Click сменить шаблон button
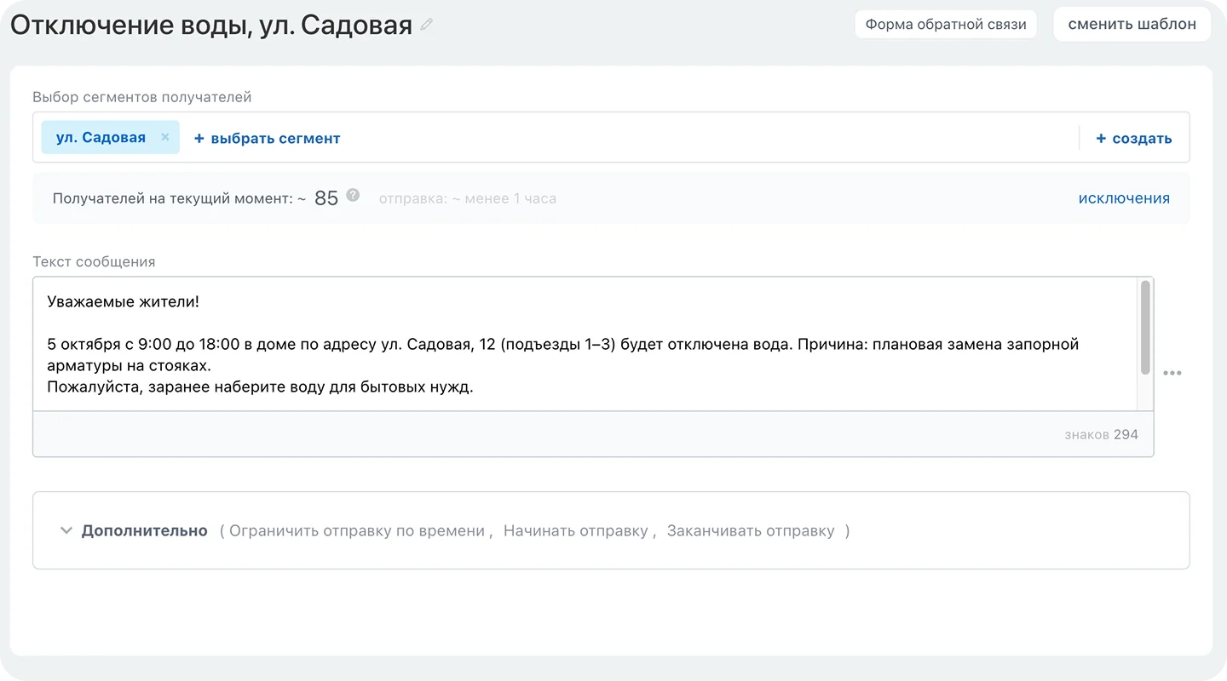This screenshot has height=681, width=1227. 1132,24
